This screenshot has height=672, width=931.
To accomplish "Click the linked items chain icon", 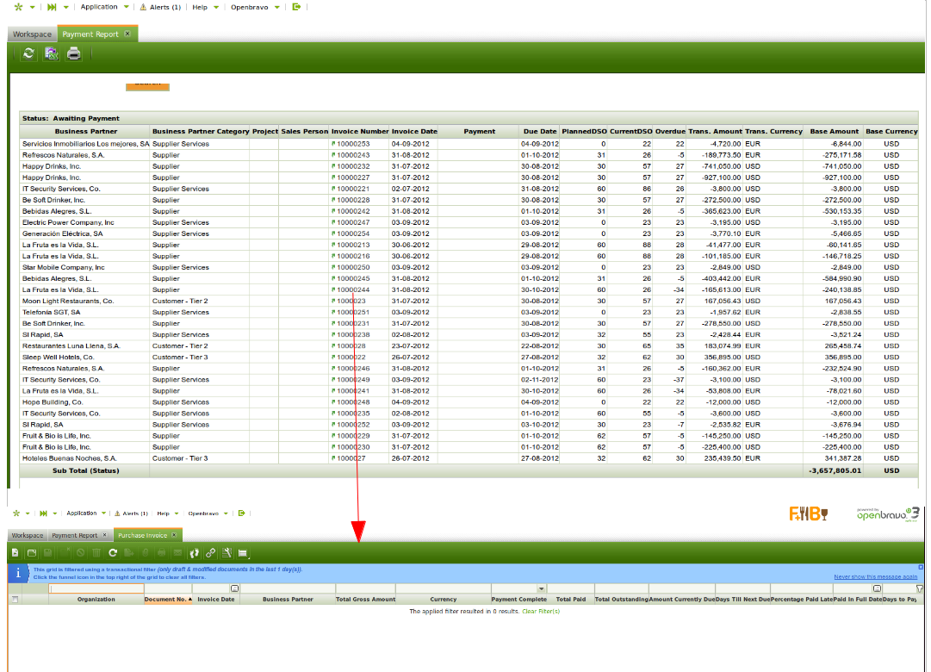I will click(210, 552).
